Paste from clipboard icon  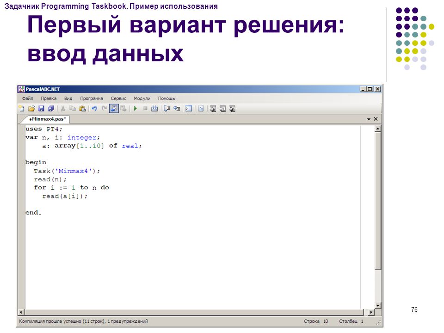[x=82, y=109]
